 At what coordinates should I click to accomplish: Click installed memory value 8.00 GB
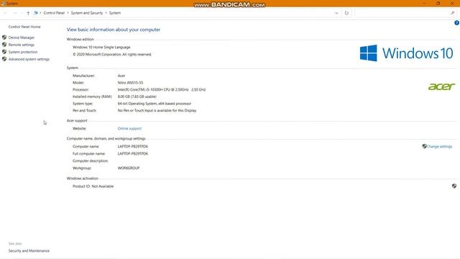(x=137, y=96)
